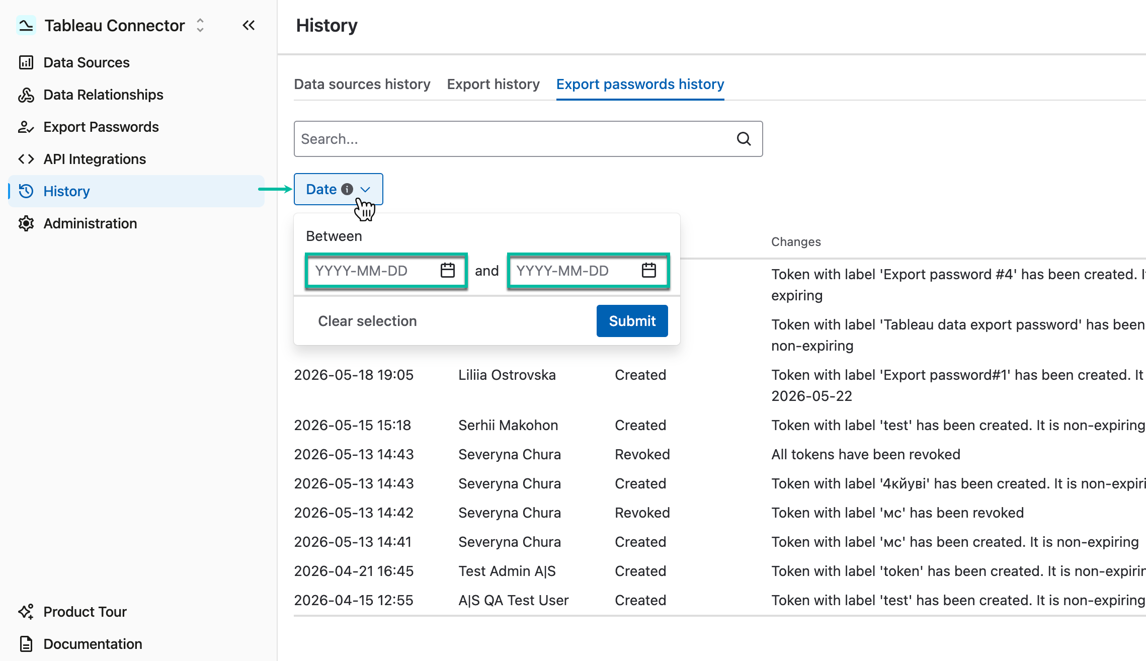Click the Data Sources chart icon
Viewport: 1146px width, 661px height.
pos(26,62)
